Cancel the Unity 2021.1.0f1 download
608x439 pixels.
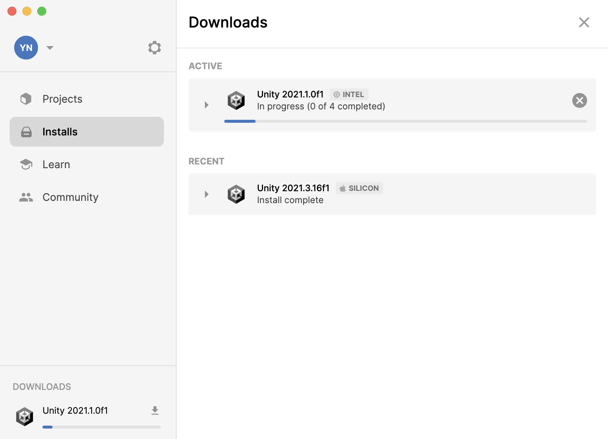(579, 100)
